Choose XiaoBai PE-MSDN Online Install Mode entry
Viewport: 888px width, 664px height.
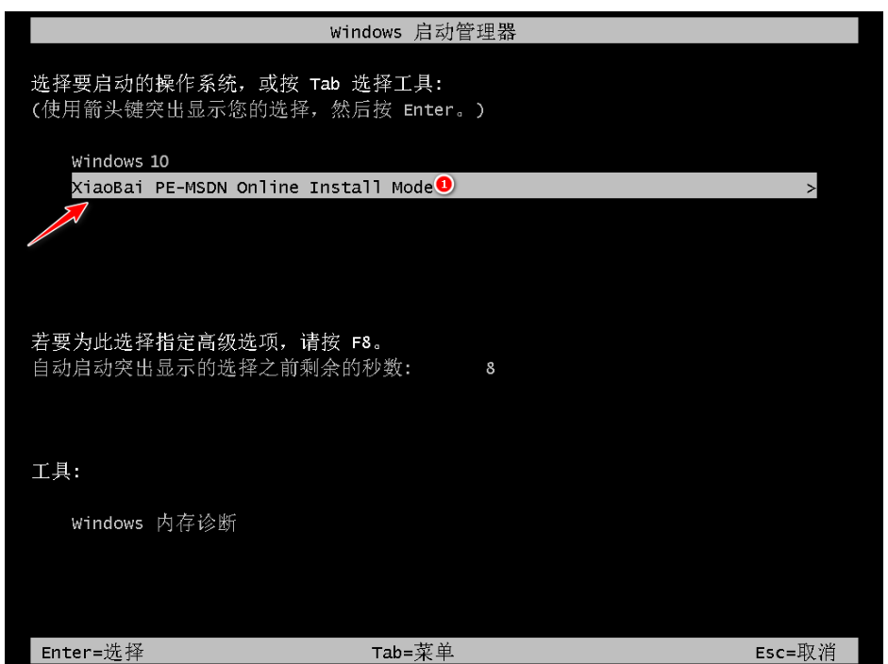click(x=444, y=186)
